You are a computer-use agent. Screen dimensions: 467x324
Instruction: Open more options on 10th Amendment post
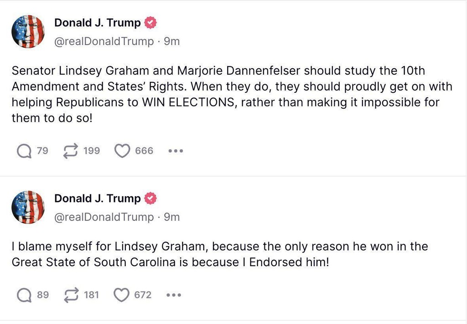click(x=176, y=151)
